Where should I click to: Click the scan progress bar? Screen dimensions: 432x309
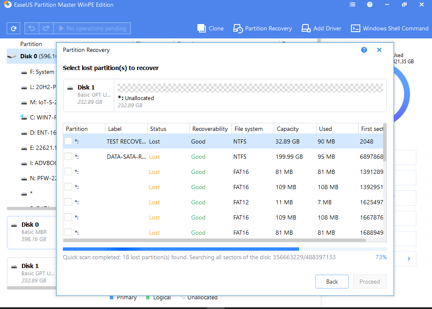point(225,249)
